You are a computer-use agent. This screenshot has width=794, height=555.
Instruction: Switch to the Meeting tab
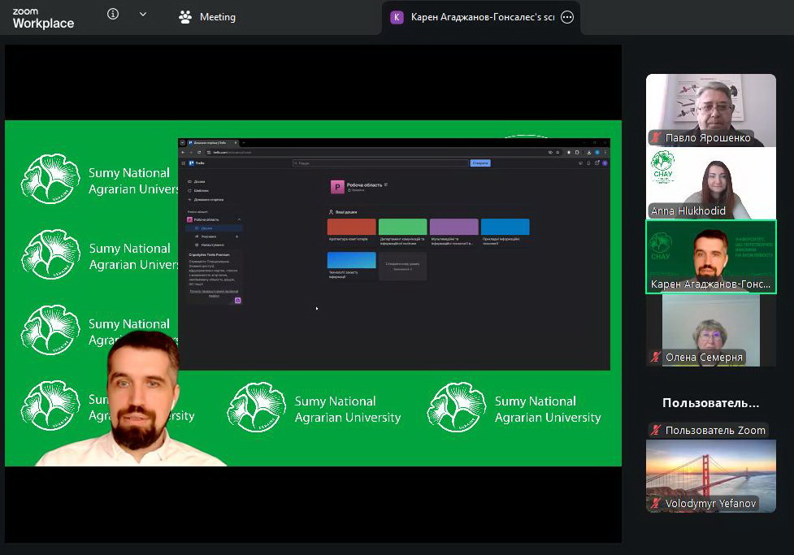click(x=207, y=17)
